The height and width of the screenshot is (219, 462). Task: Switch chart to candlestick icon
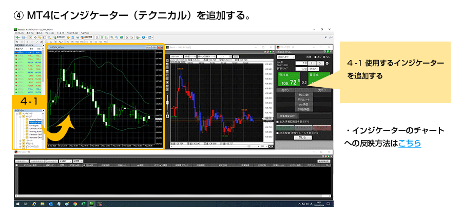tap(101, 37)
